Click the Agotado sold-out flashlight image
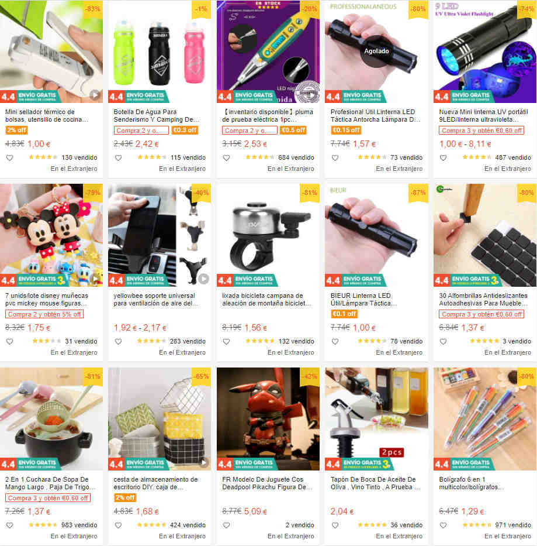This screenshot has width=537, height=546. (x=377, y=51)
